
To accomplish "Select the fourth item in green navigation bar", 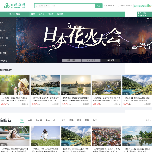I will coord(60,14).
